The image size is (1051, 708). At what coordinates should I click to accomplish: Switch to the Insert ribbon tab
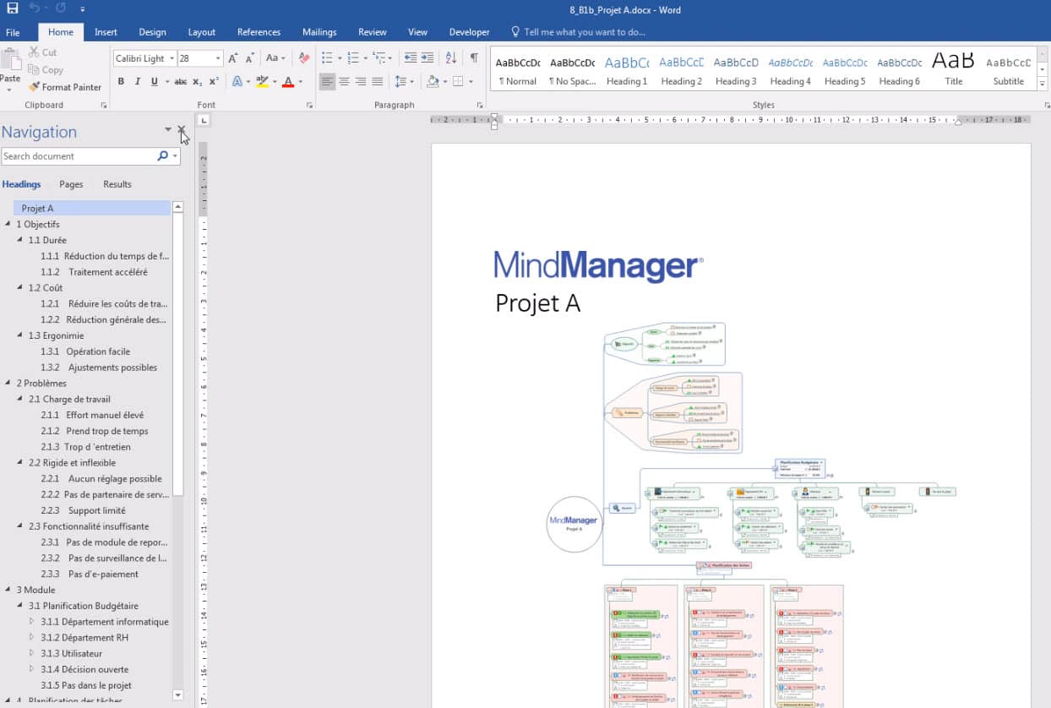[106, 32]
